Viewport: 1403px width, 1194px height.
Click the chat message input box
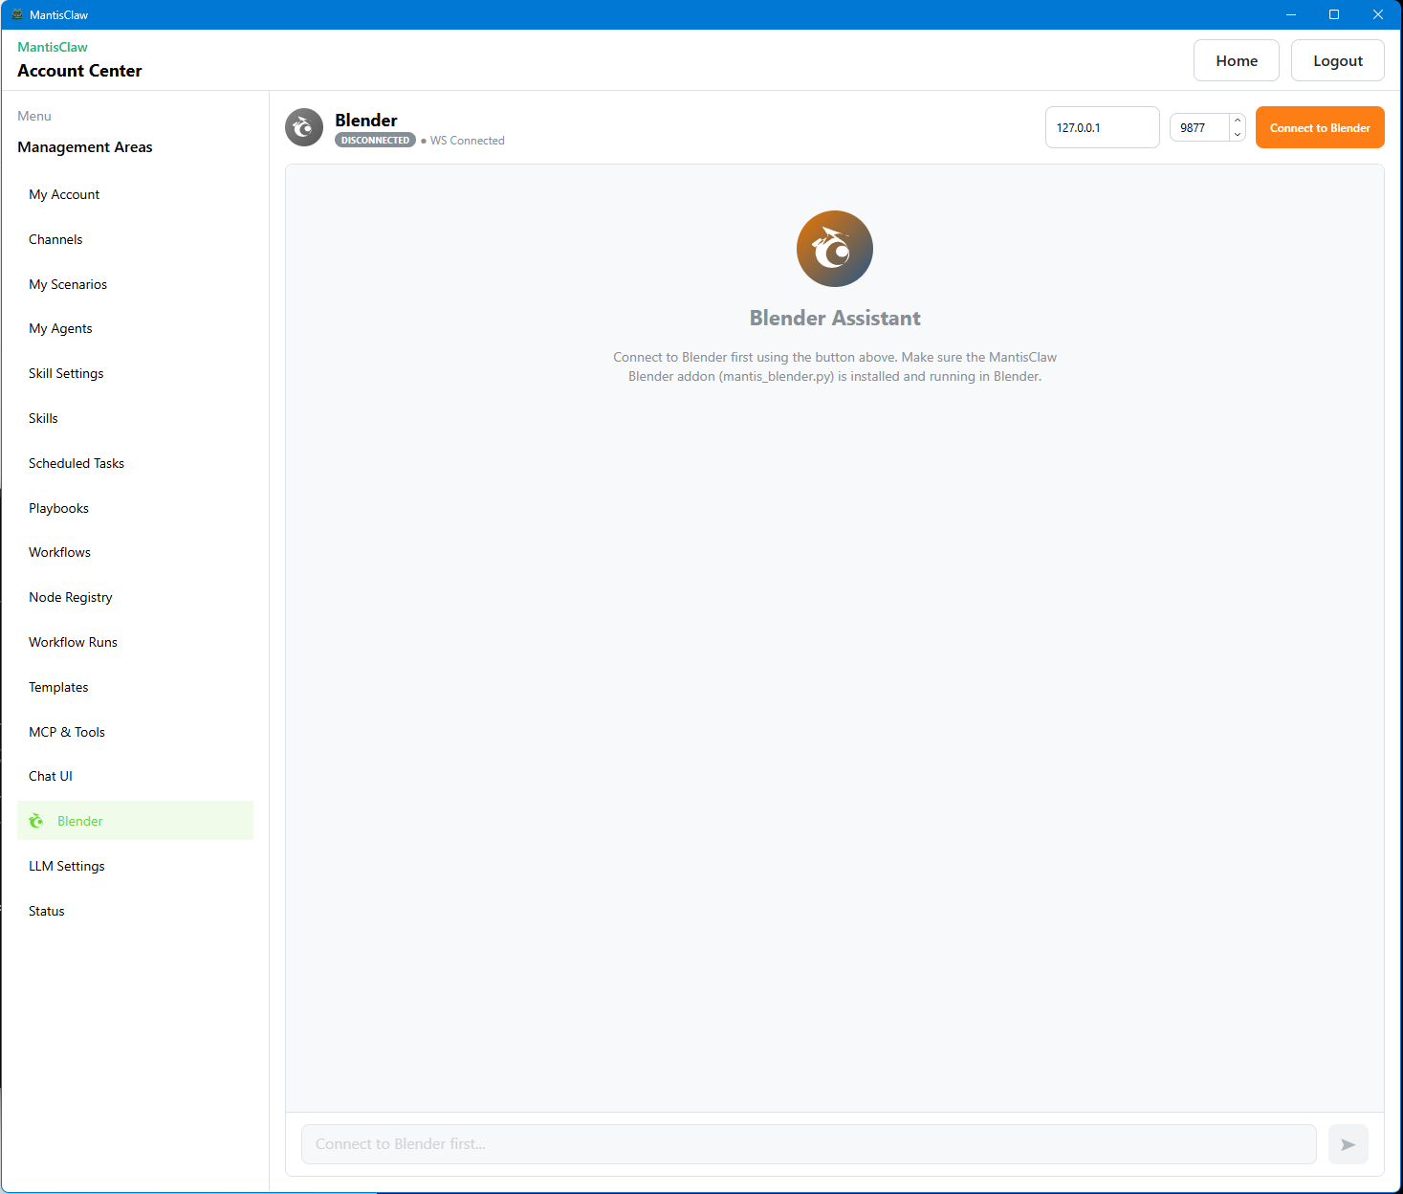click(x=808, y=1144)
